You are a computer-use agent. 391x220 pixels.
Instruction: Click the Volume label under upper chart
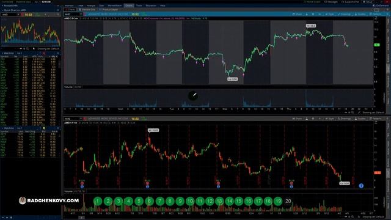[68, 87]
